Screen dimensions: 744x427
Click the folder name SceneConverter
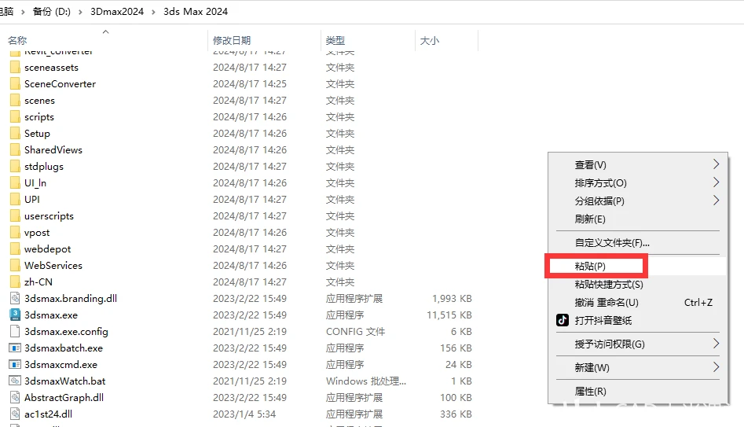[60, 84]
